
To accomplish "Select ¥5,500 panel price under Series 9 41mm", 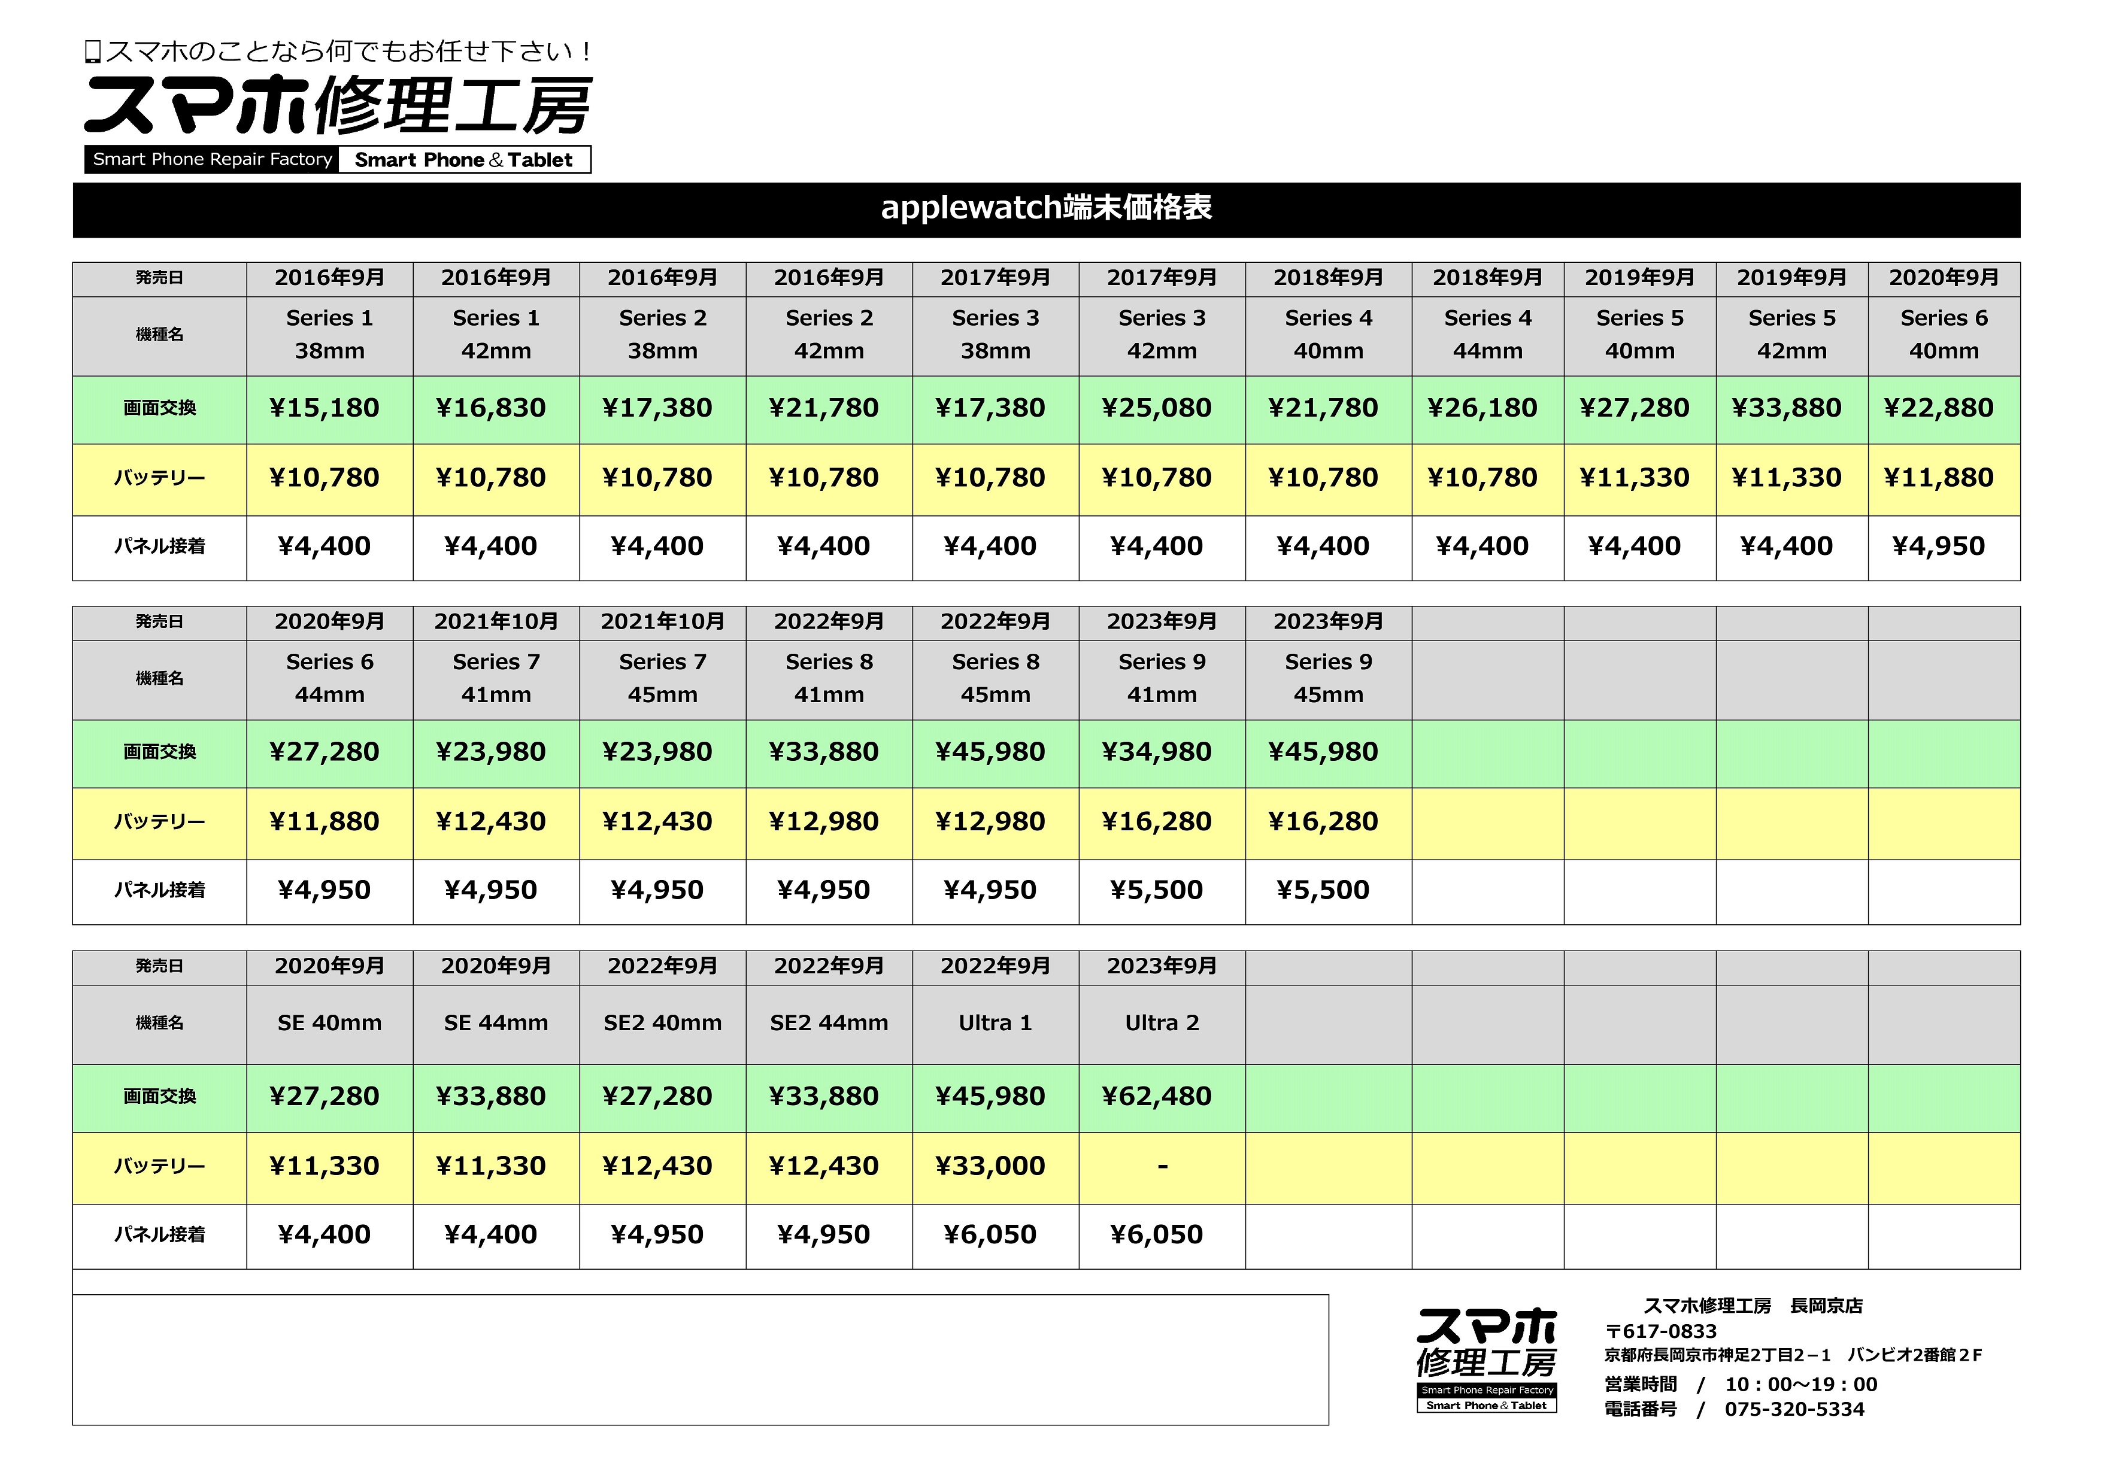I will 1157,890.
